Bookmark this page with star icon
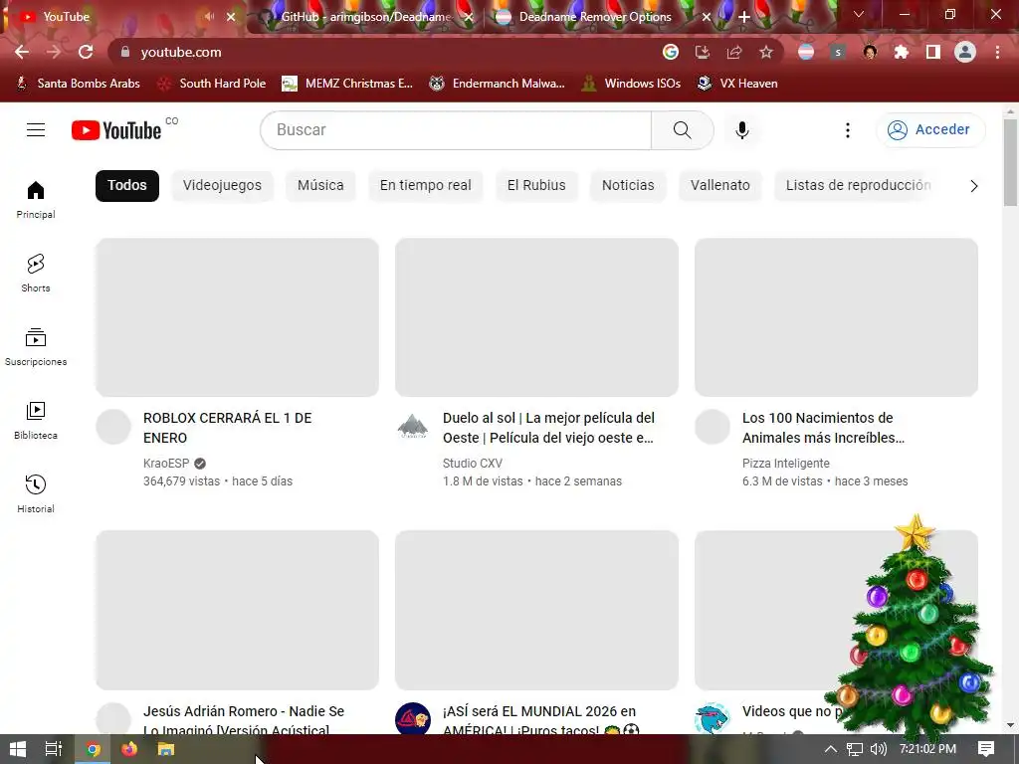The width and height of the screenshot is (1019, 764). pos(766,52)
